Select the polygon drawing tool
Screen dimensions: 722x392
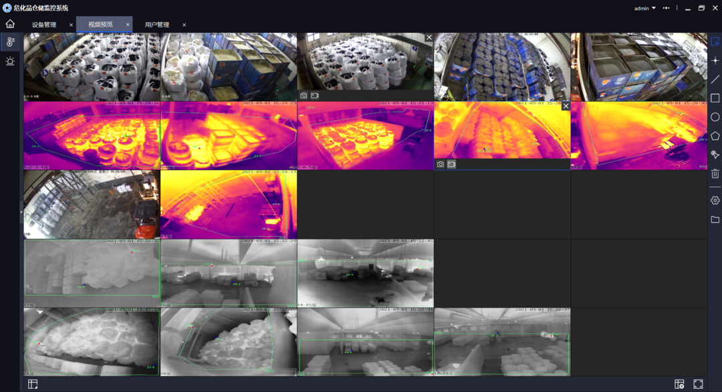click(x=715, y=135)
